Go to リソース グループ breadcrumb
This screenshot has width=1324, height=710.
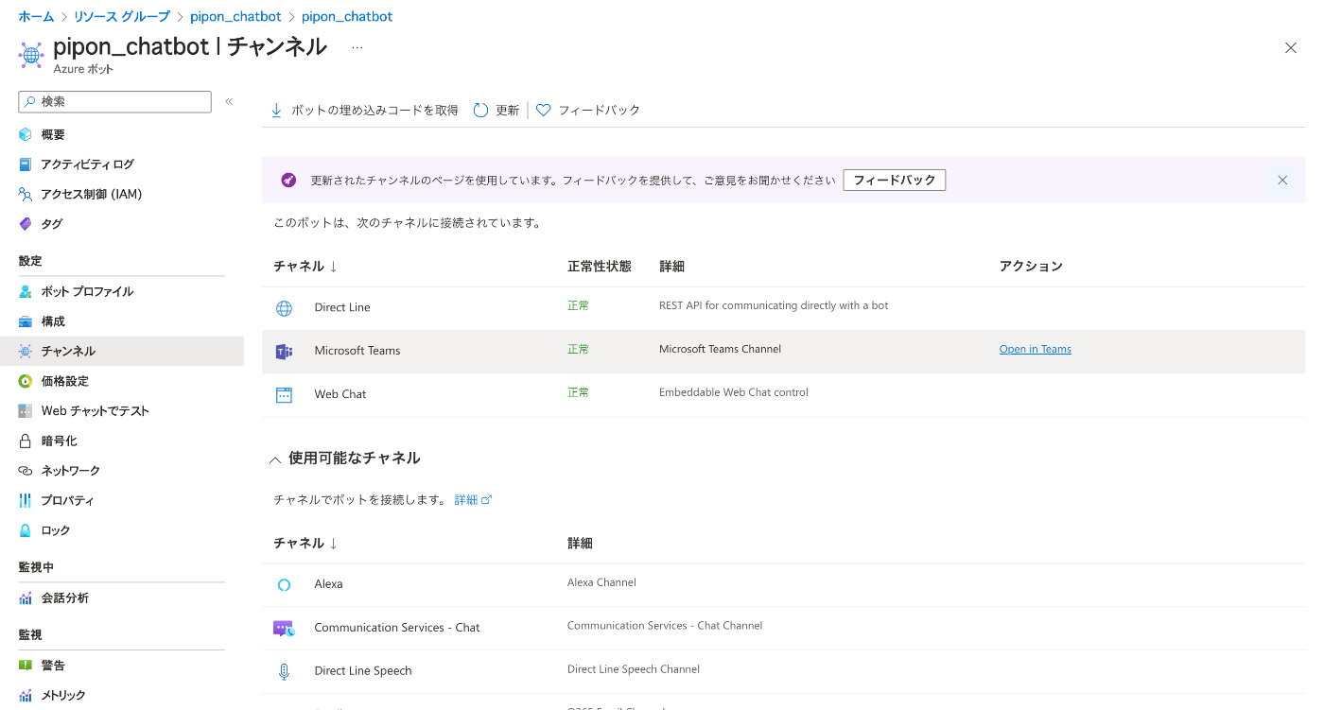pos(122,17)
